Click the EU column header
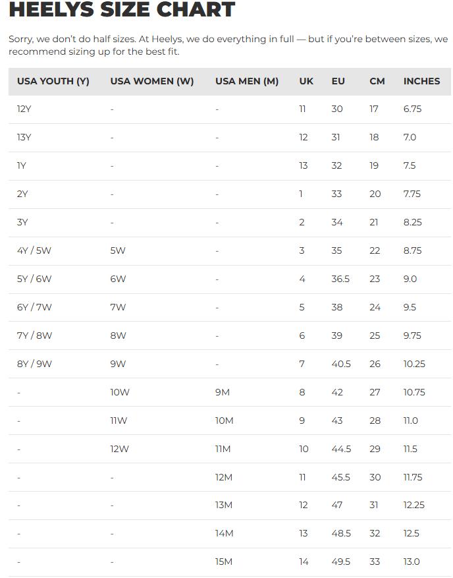The height and width of the screenshot is (578, 453). [x=338, y=81]
